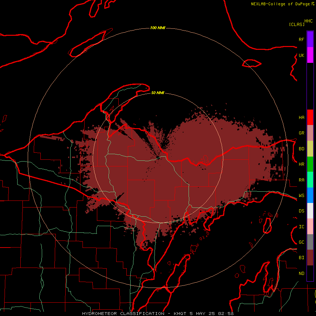Click the BI dark-red legend swatch

tap(310, 258)
